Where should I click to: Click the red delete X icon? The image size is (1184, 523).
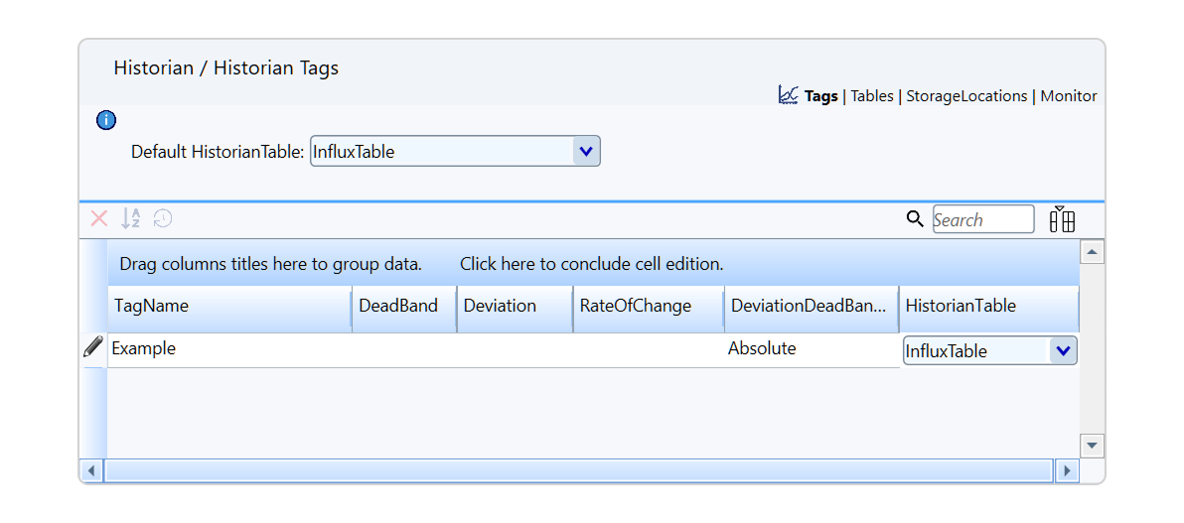[99, 219]
